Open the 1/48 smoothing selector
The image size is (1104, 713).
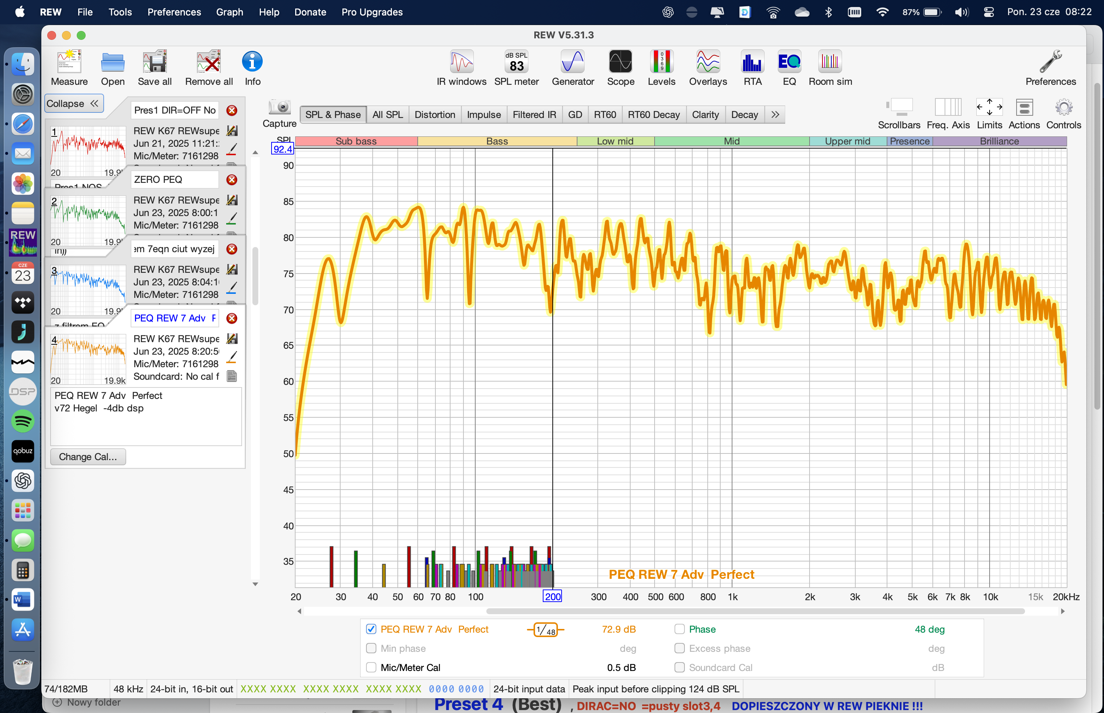545,629
